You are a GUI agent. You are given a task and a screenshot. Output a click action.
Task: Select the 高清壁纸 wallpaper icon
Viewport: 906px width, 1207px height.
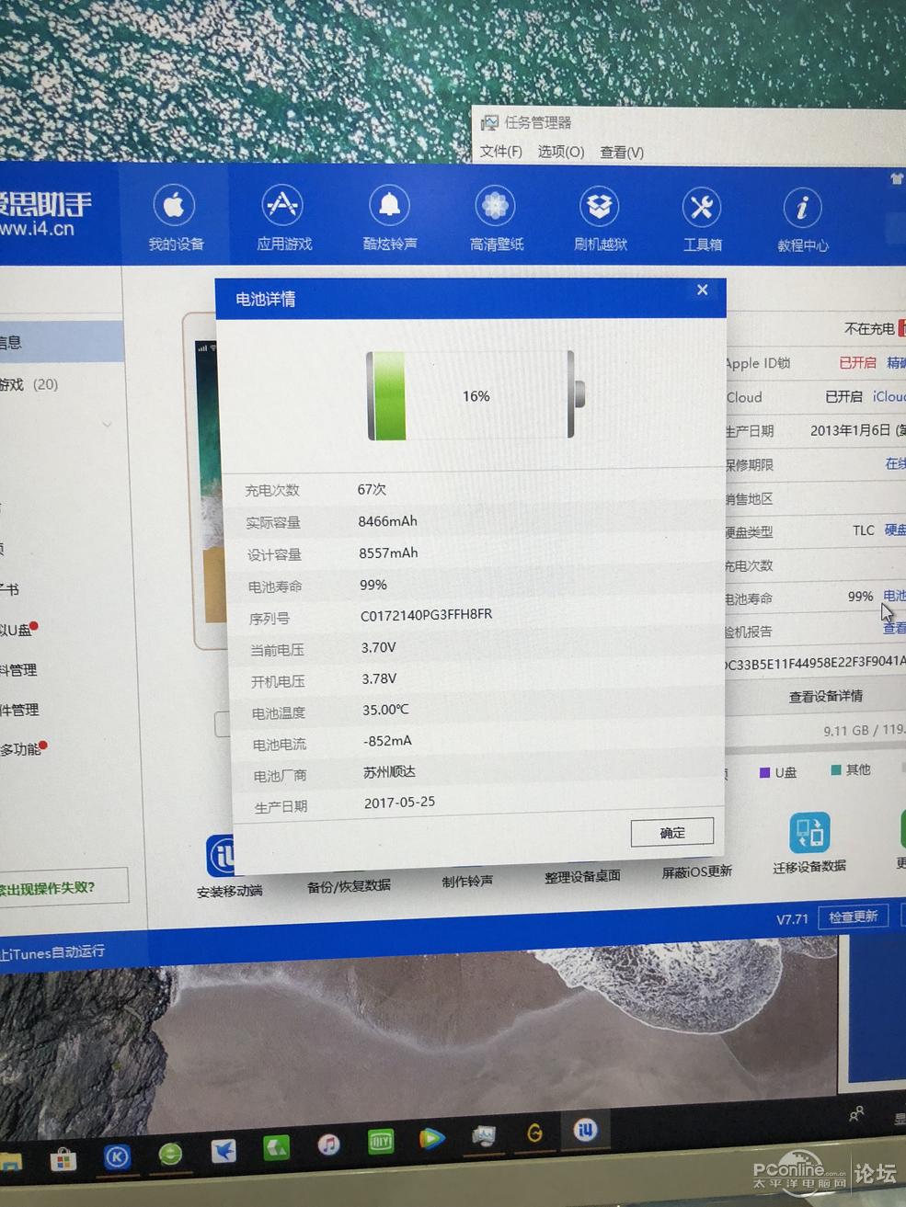pos(496,218)
